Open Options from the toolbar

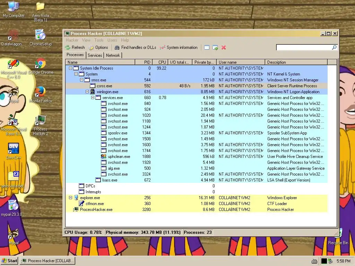pos(98,47)
